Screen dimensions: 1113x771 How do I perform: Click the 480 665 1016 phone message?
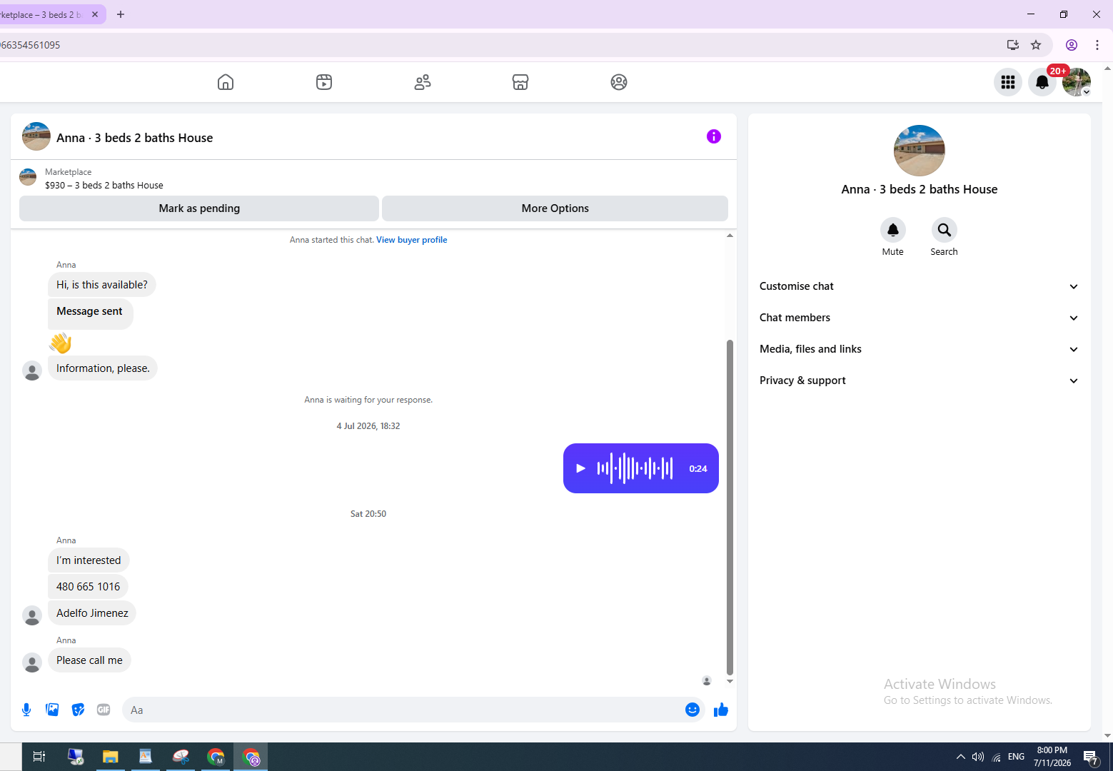pyautogui.click(x=89, y=587)
